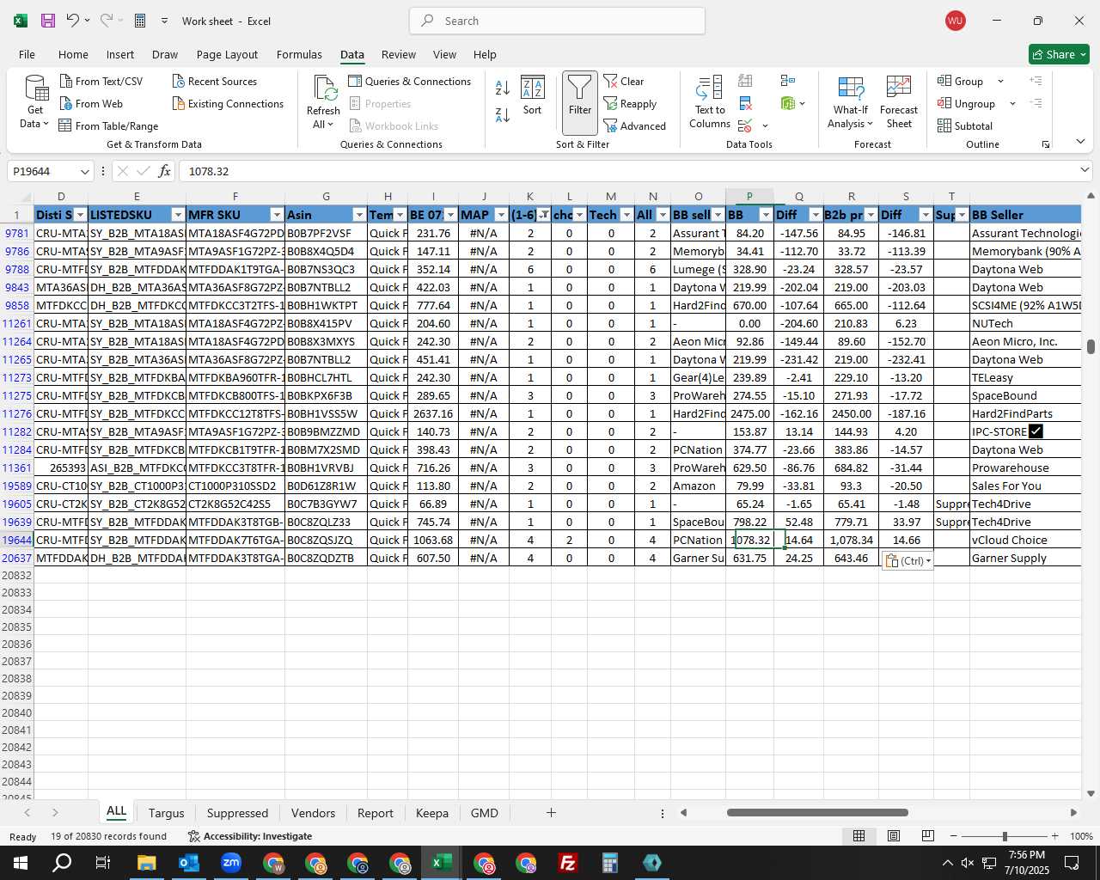The width and height of the screenshot is (1100, 880).
Task: Click Remove Duplicates icon
Action: tap(745, 103)
